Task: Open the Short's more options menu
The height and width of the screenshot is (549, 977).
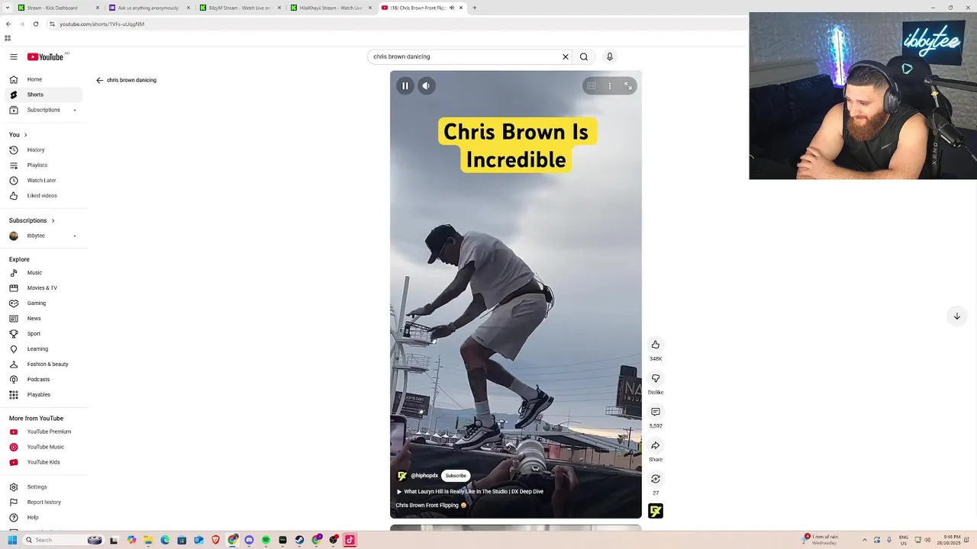Action: tap(610, 86)
